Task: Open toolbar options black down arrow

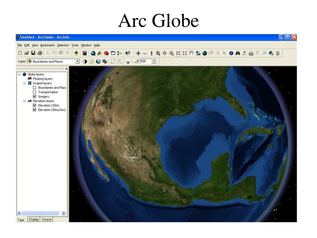Action: (128, 62)
